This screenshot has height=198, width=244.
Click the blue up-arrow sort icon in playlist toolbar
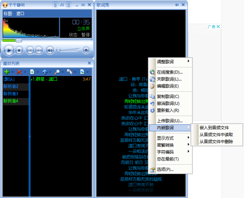click(x=45, y=71)
